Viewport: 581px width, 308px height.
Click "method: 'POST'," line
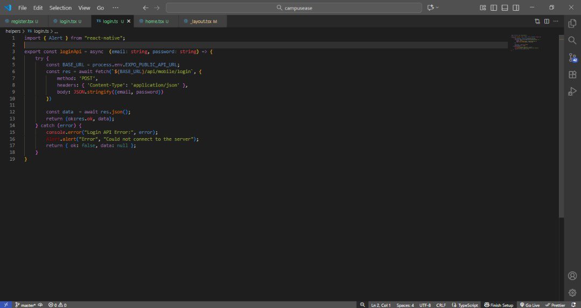click(x=77, y=78)
